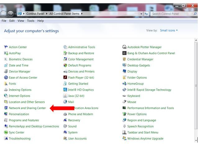Open the System link
Image resolution: width=198 pixels, height=149 pixels.
tap(73, 132)
